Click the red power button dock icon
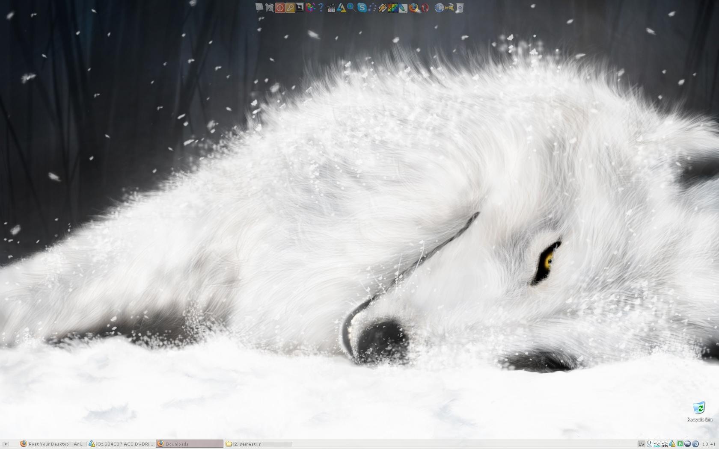Viewport: 719px width, 449px height. point(279,8)
